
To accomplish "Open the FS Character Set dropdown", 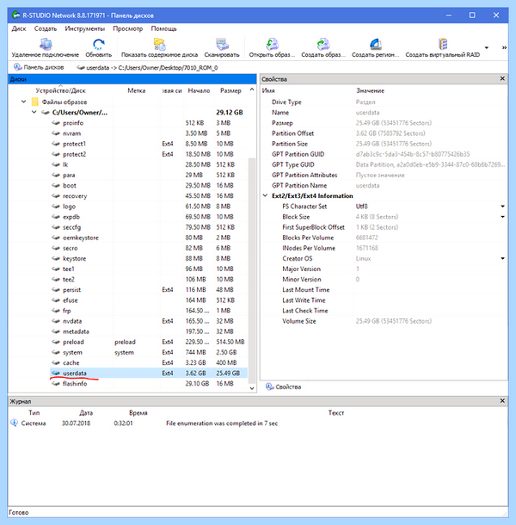I will tap(502, 207).
